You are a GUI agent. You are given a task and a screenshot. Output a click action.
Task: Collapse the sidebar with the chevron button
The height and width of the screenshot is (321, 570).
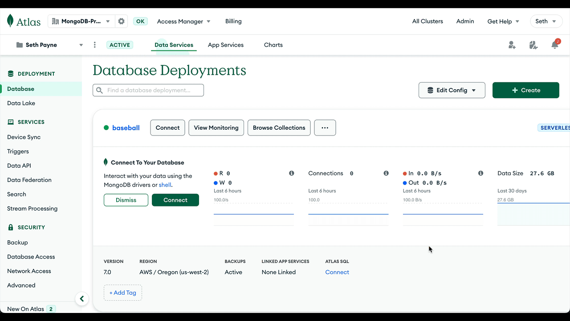click(x=82, y=299)
